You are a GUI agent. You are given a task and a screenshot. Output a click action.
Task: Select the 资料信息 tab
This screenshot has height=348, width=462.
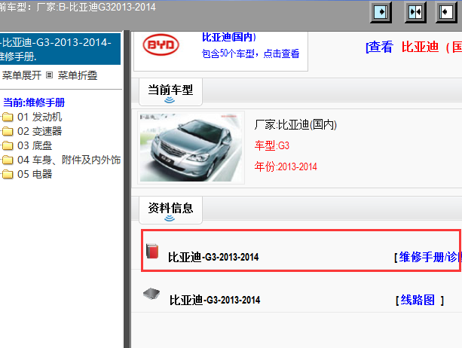[170, 210]
